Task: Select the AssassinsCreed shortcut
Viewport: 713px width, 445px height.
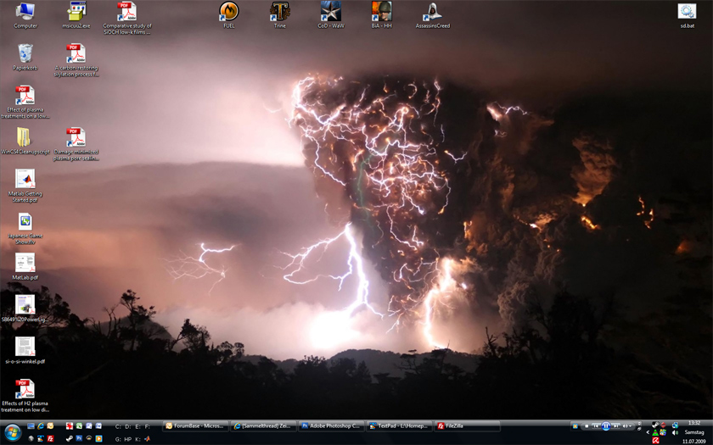Action: tap(432, 14)
